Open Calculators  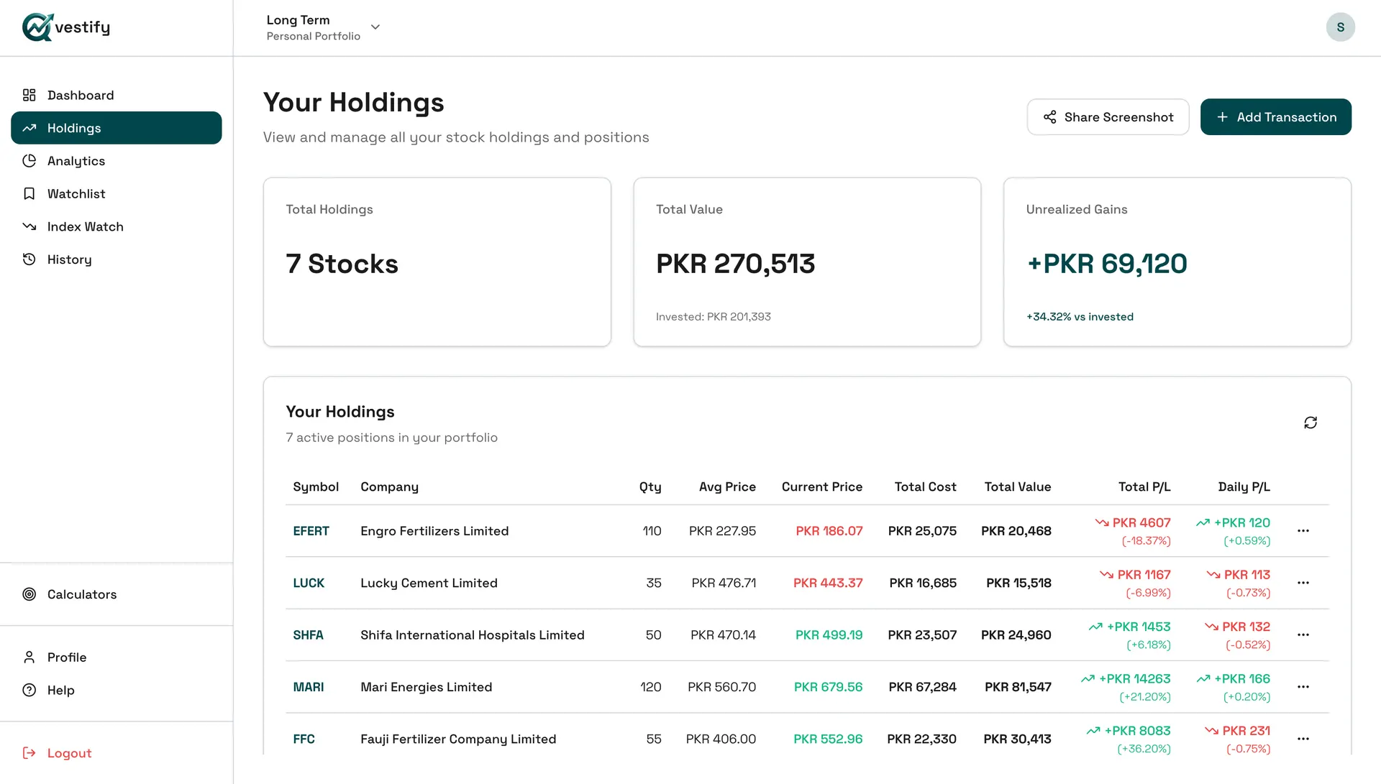[117, 594]
